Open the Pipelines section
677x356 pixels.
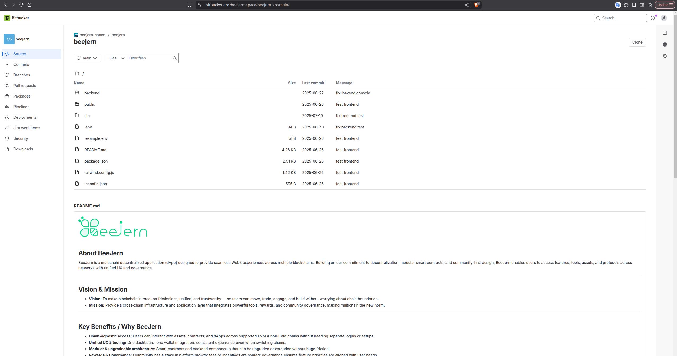(21, 107)
